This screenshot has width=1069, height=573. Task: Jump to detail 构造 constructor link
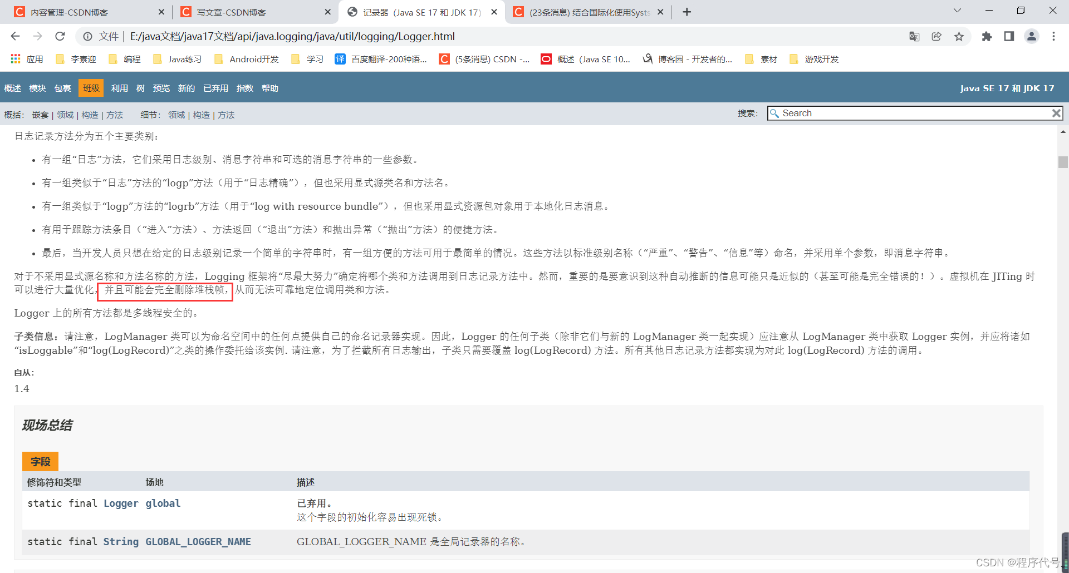pyautogui.click(x=202, y=115)
